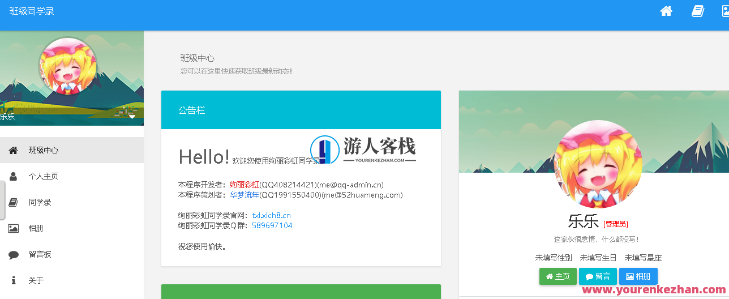Image resolution: width=729 pixels, height=299 pixels.
Task: Click the Hello! heading in 公告栏
Action: point(204,157)
